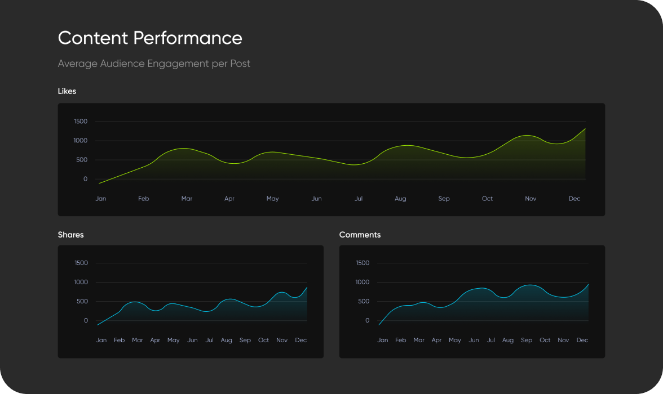Click the 0 label on Comments chart
Screen dimensions: 663x394
point(367,321)
